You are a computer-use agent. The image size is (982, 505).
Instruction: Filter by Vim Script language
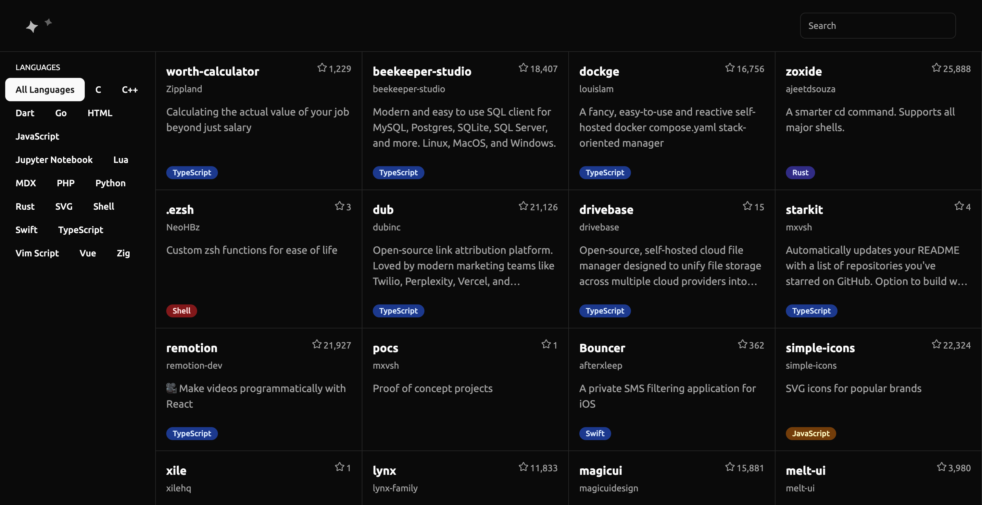pyautogui.click(x=37, y=253)
